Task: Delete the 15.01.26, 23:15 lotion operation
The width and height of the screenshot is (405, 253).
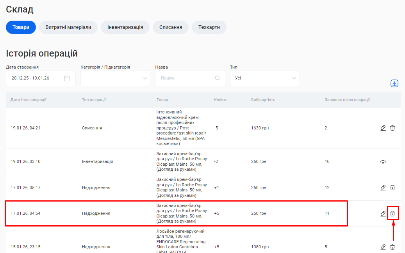Action: (393, 247)
